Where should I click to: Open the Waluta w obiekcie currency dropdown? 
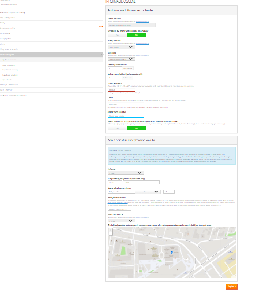pos(121,221)
